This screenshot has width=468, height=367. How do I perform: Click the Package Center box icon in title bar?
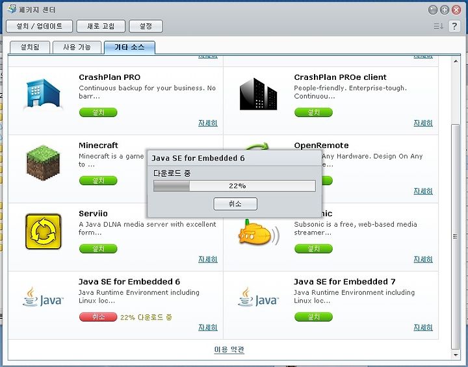click(x=12, y=8)
